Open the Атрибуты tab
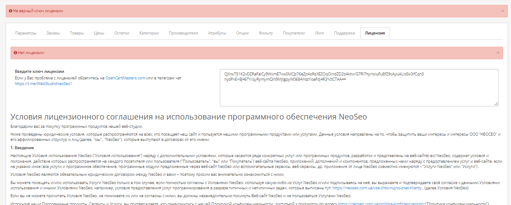511x205 pixels. pyautogui.click(x=217, y=33)
